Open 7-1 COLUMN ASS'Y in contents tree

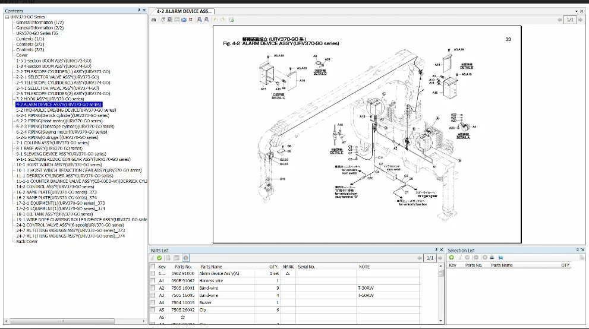51,143
